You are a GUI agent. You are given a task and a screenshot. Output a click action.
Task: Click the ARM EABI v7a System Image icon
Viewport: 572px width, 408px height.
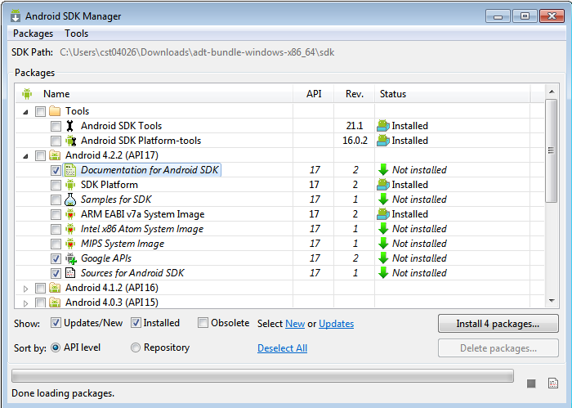pyautogui.click(x=70, y=214)
